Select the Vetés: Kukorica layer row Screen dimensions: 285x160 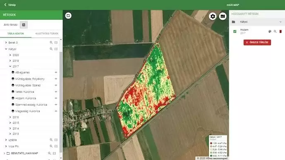30,92
